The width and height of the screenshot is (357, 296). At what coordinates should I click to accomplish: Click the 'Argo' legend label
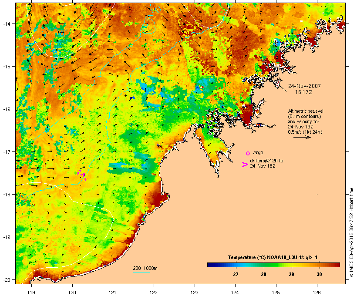(x=258, y=152)
